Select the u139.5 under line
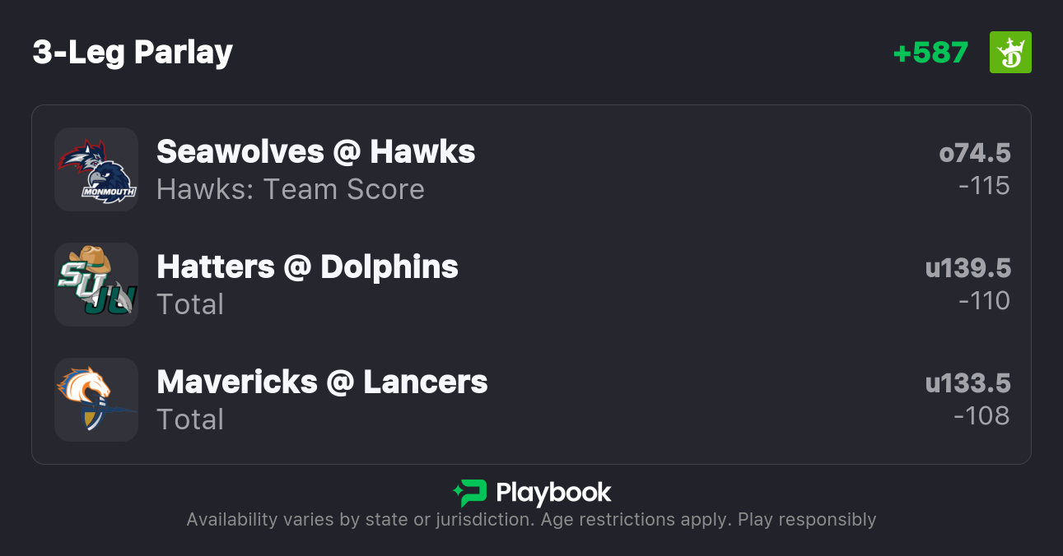Screen dimensions: 1063x556 (967, 268)
